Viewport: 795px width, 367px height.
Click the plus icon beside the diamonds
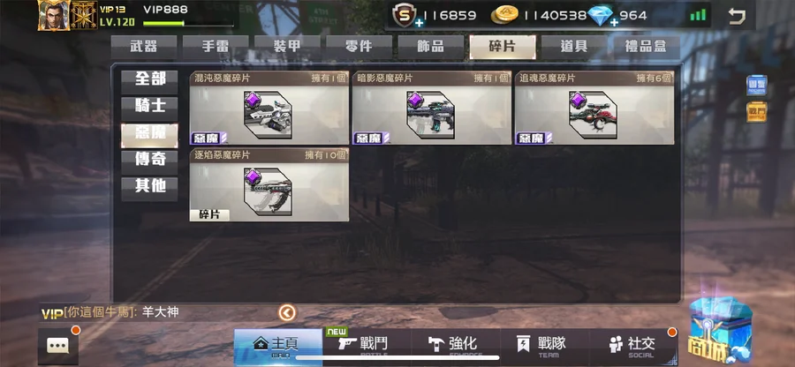coord(614,22)
